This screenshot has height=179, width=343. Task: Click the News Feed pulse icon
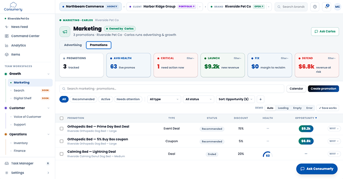pos(6,27)
